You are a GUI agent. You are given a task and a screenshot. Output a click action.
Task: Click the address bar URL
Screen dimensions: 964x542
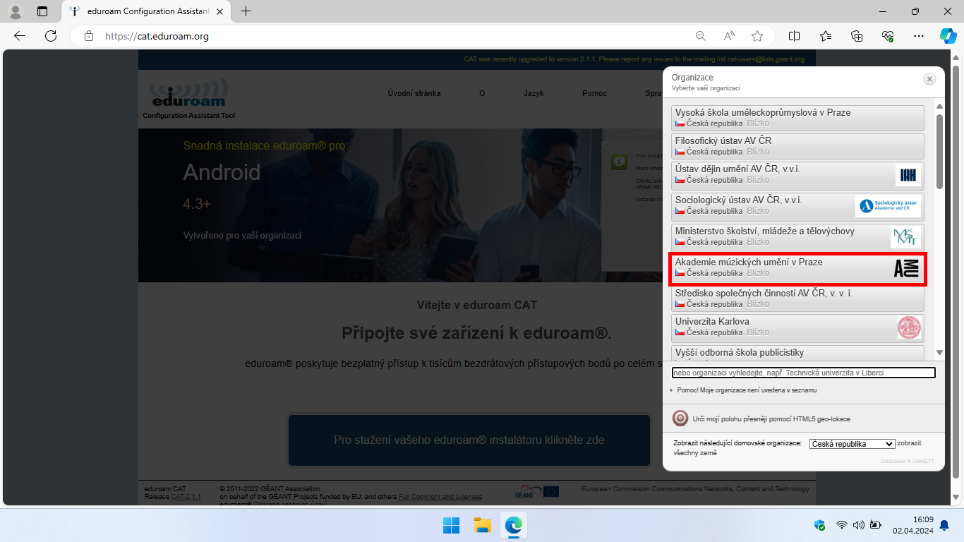[157, 36]
